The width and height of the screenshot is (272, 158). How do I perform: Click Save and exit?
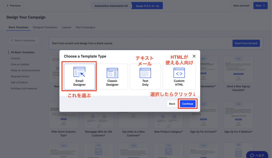[241, 6]
